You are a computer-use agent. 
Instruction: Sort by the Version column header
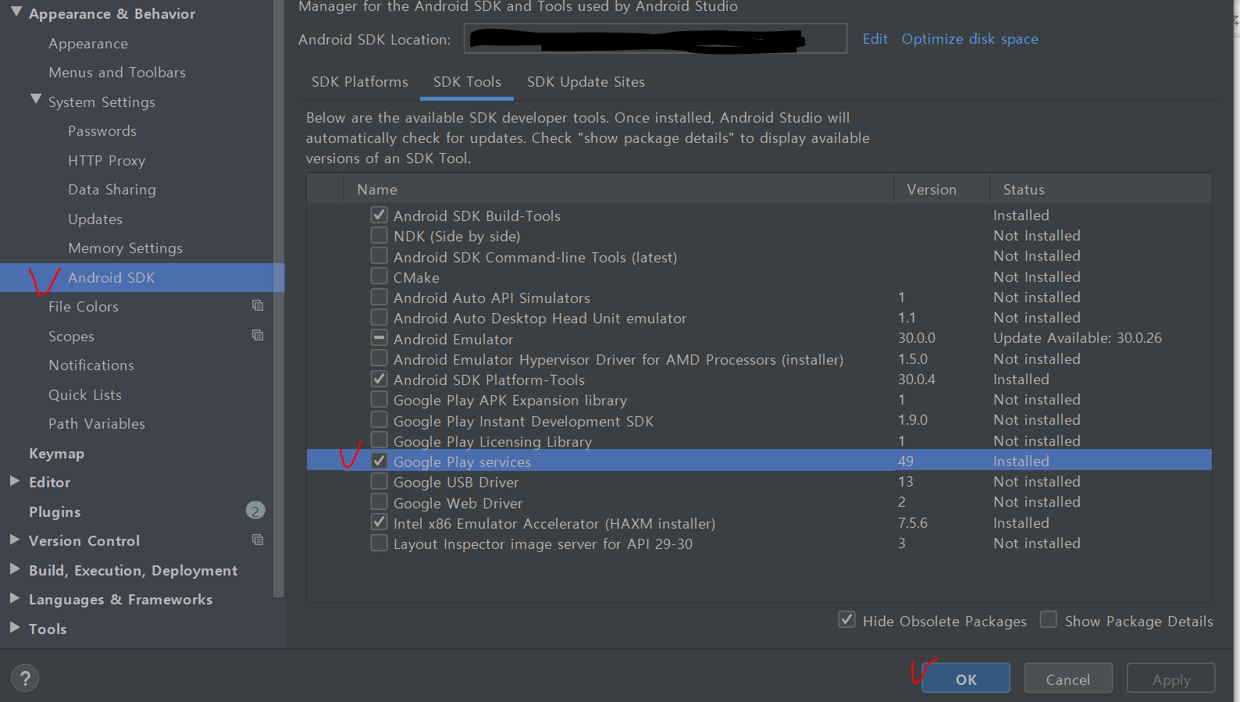(x=941, y=189)
